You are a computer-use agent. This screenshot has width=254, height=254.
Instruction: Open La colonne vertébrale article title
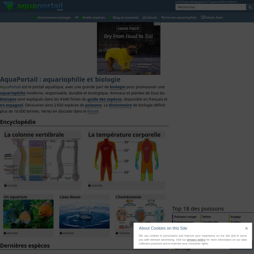pos(34,135)
